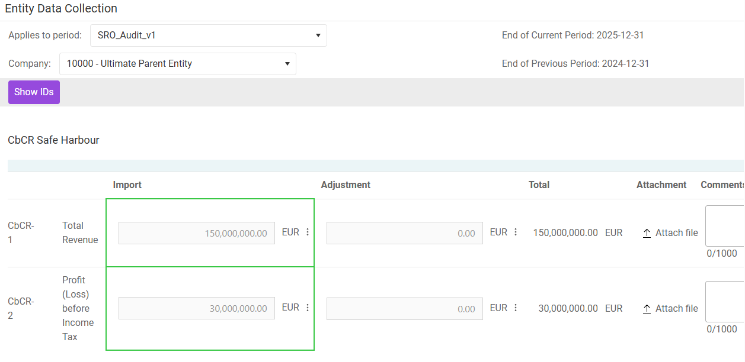The height and width of the screenshot is (362, 745).
Task: Click the Total Revenue comments box
Action: tap(724, 225)
